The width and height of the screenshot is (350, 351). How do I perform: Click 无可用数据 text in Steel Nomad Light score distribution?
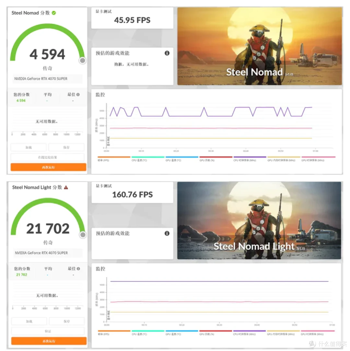click(x=47, y=295)
